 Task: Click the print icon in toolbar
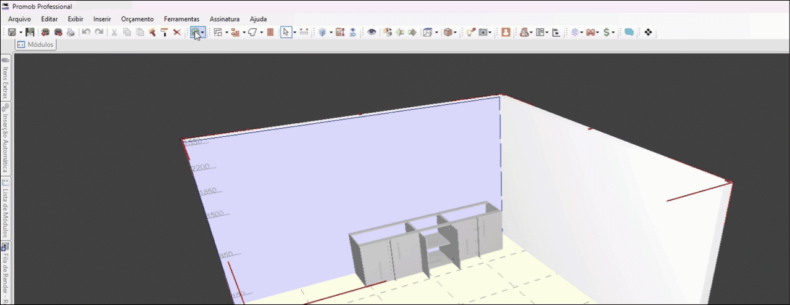(x=71, y=32)
